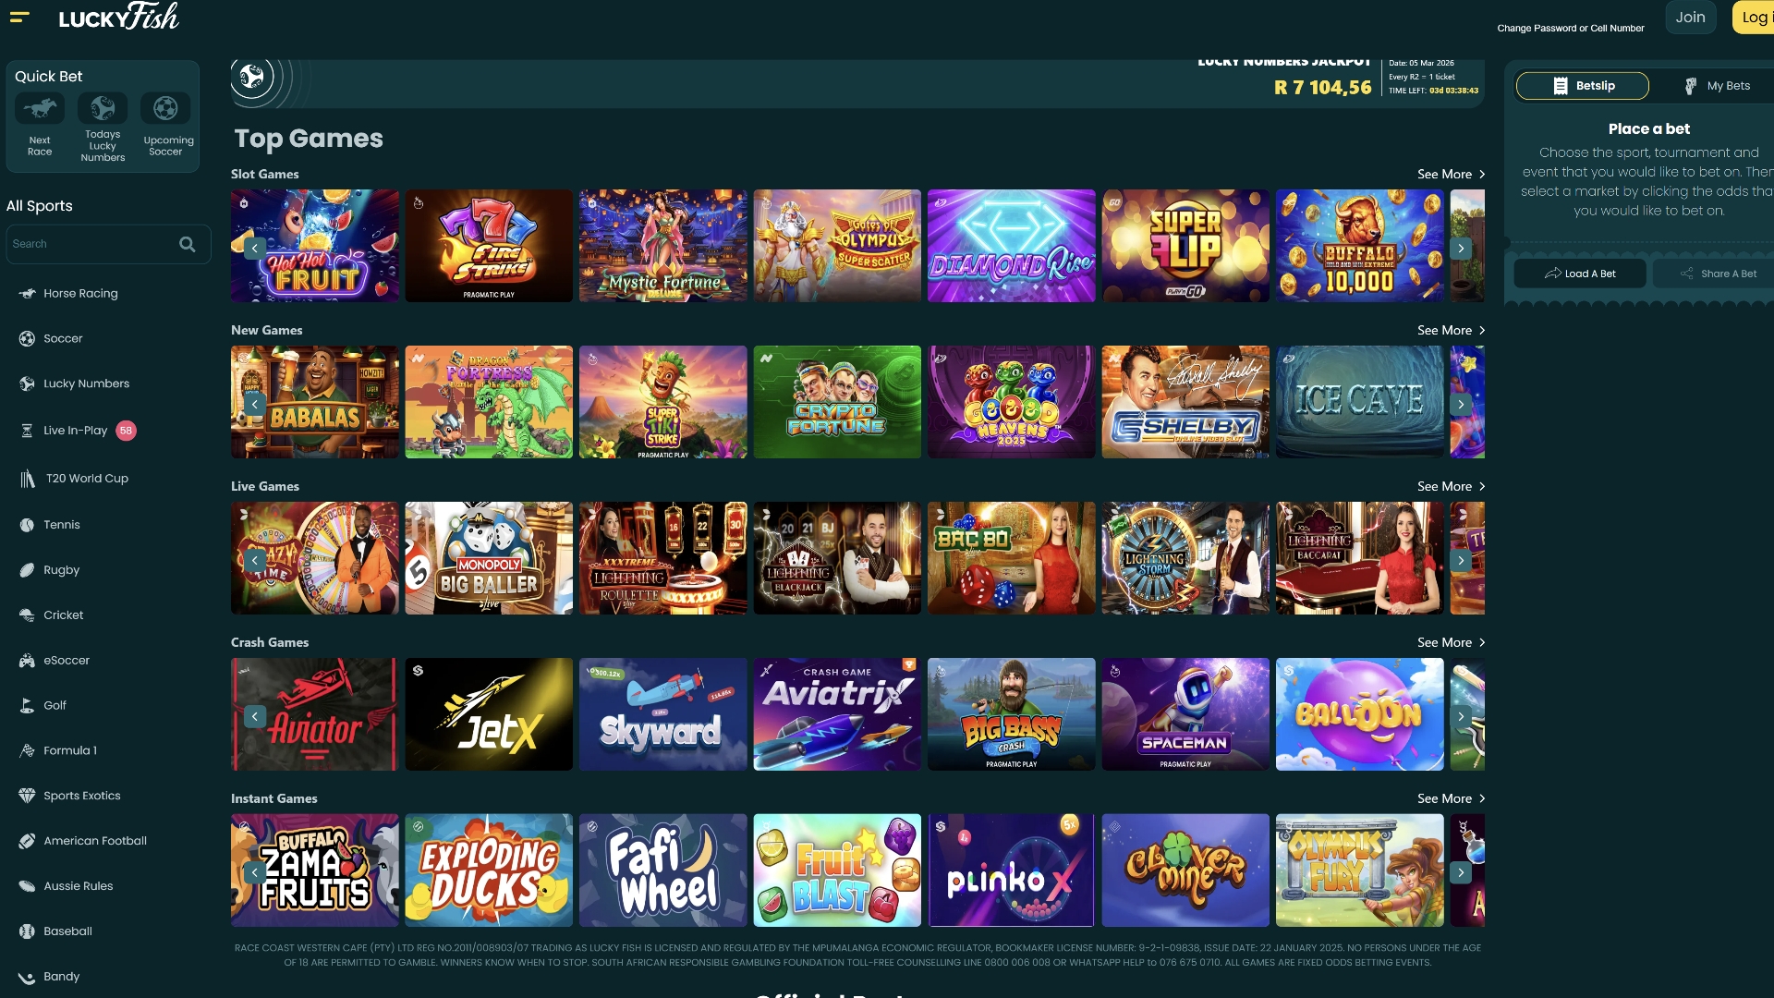The image size is (1774, 998).
Task: Go to previous New Games with left arrow
Action: (x=255, y=404)
